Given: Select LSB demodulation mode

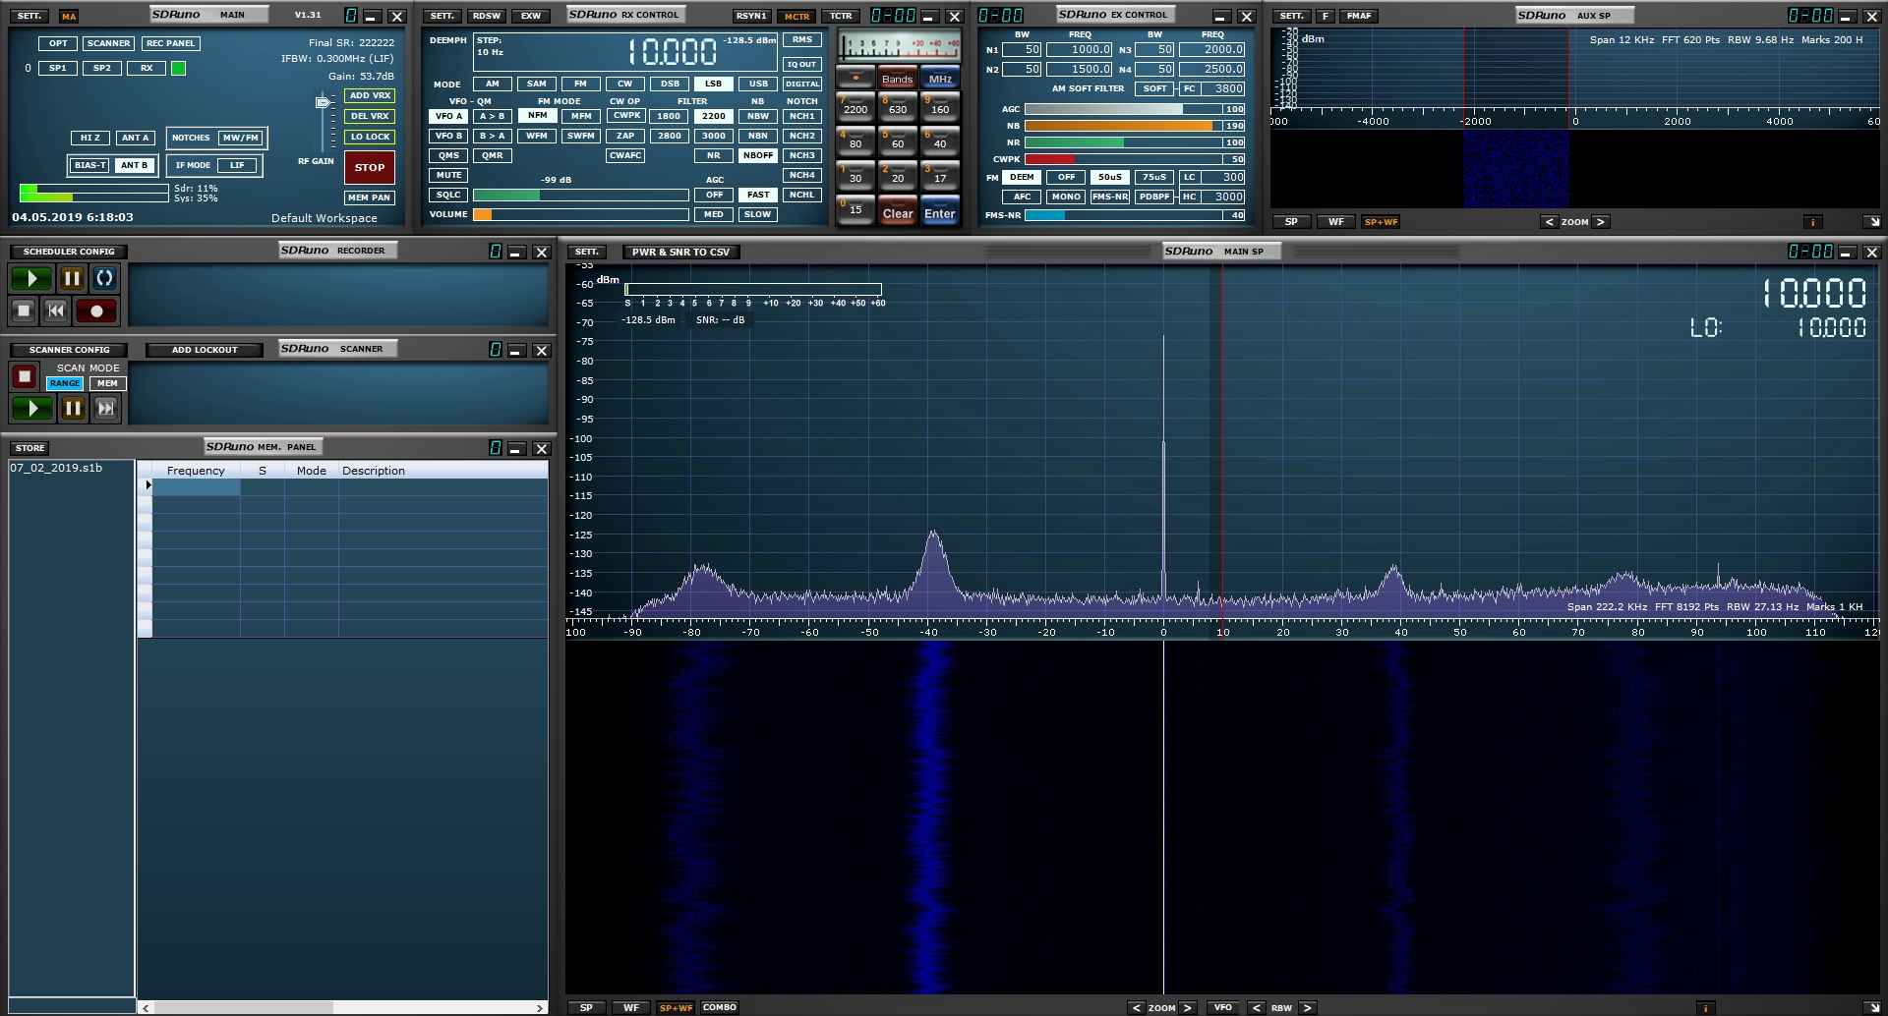Looking at the screenshot, I should click(x=713, y=84).
